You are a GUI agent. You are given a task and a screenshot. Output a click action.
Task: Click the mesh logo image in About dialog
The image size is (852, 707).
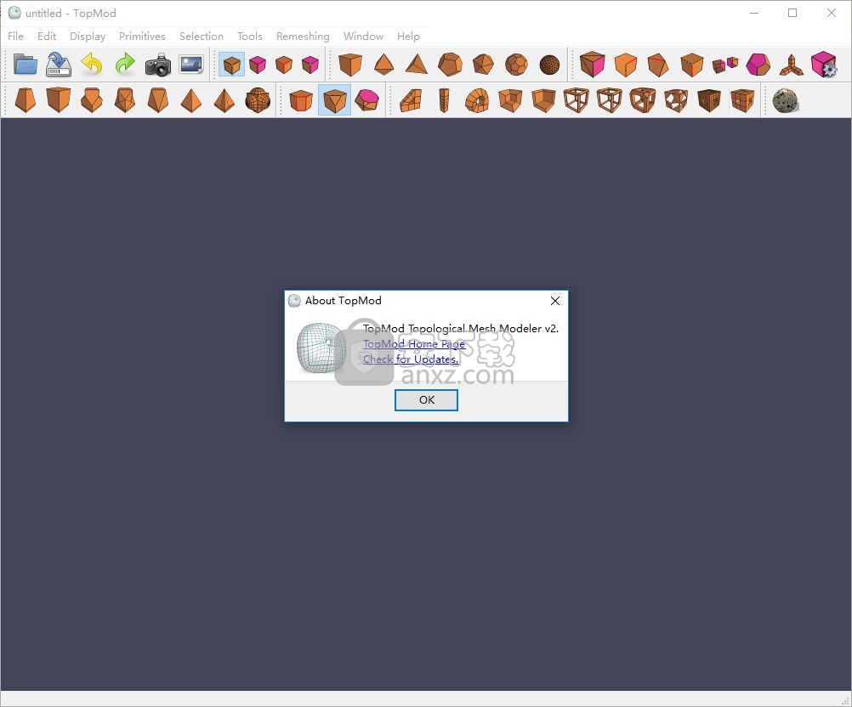click(321, 348)
